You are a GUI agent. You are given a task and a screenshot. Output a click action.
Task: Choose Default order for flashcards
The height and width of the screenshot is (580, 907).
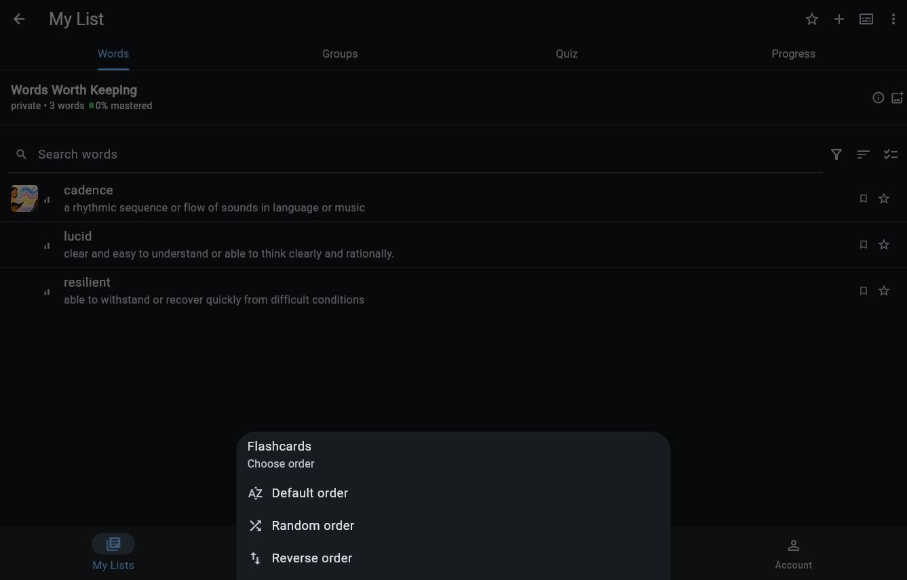click(453, 493)
